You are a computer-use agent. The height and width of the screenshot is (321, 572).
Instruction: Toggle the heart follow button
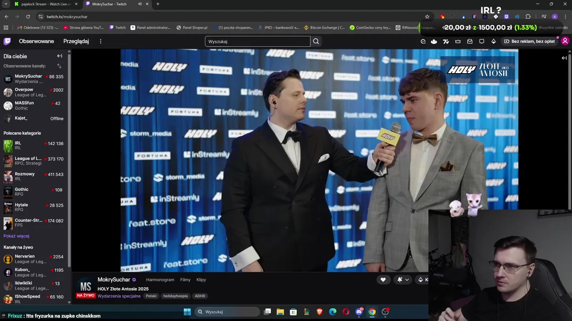(383, 280)
